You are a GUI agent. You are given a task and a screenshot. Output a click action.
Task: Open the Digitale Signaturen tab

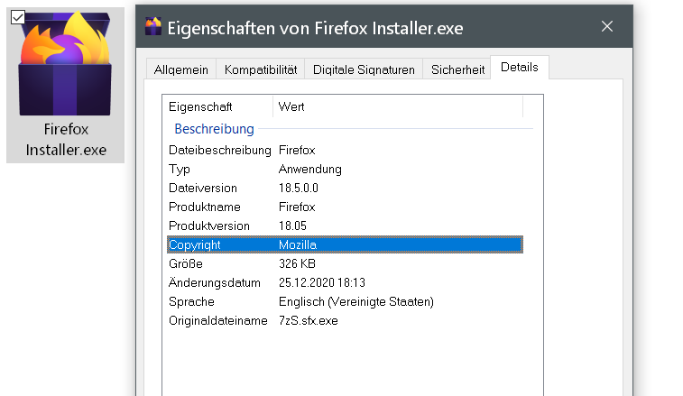click(364, 69)
